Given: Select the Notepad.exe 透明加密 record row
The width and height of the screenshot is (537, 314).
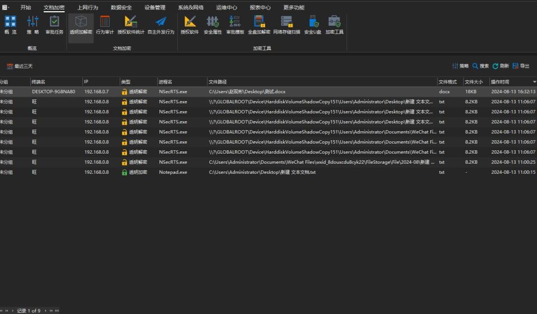Looking at the screenshot, I should (268, 172).
